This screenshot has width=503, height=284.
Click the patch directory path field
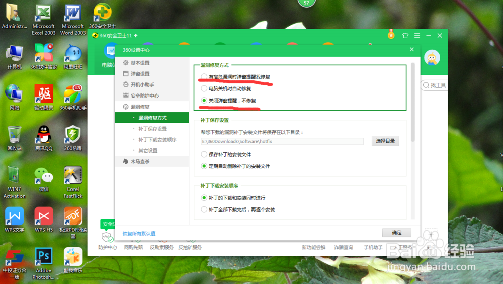point(282,141)
